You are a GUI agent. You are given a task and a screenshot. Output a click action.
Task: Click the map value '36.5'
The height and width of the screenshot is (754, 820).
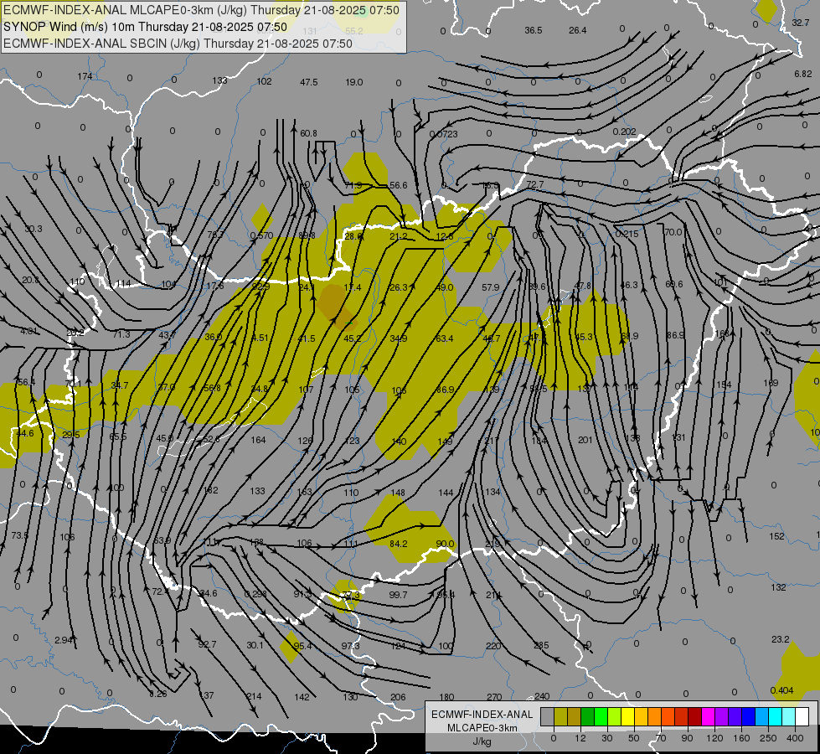(x=534, y=30)
